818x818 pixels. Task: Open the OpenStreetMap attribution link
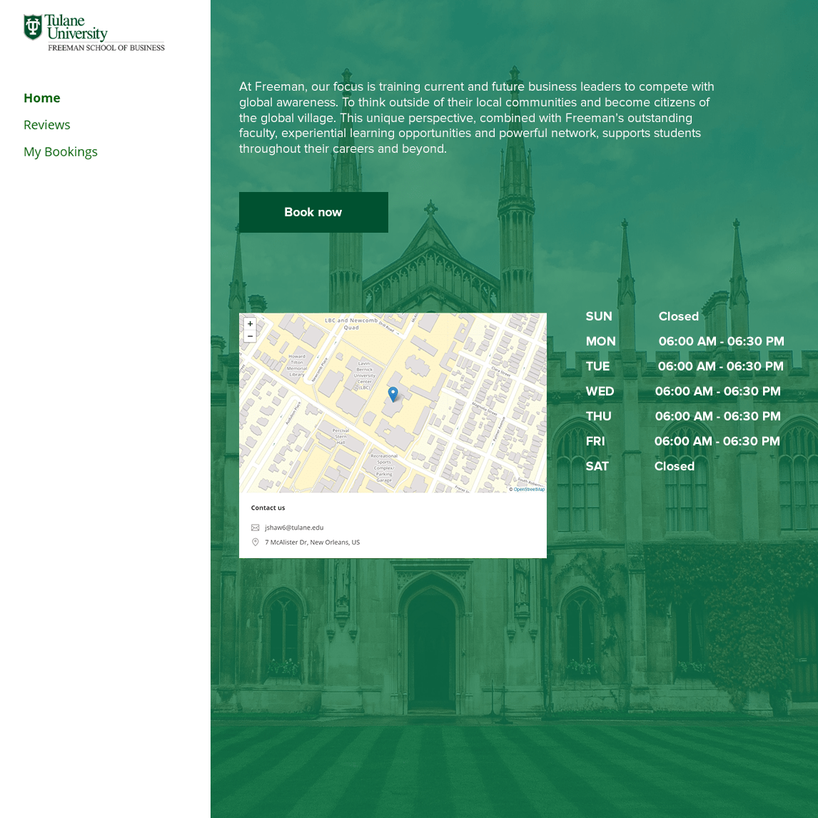(529, 489)
